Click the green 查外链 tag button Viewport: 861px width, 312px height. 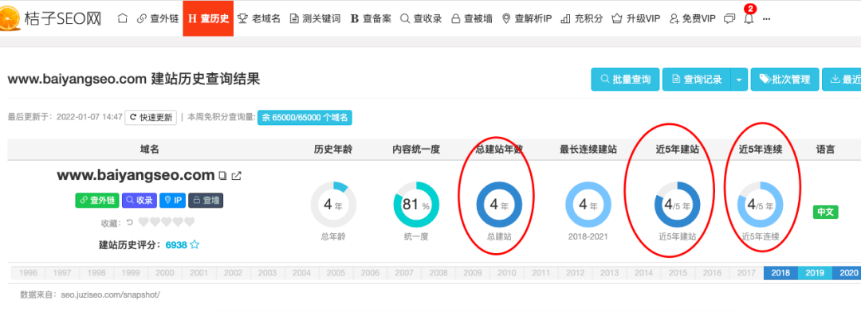tap(97, 201)
